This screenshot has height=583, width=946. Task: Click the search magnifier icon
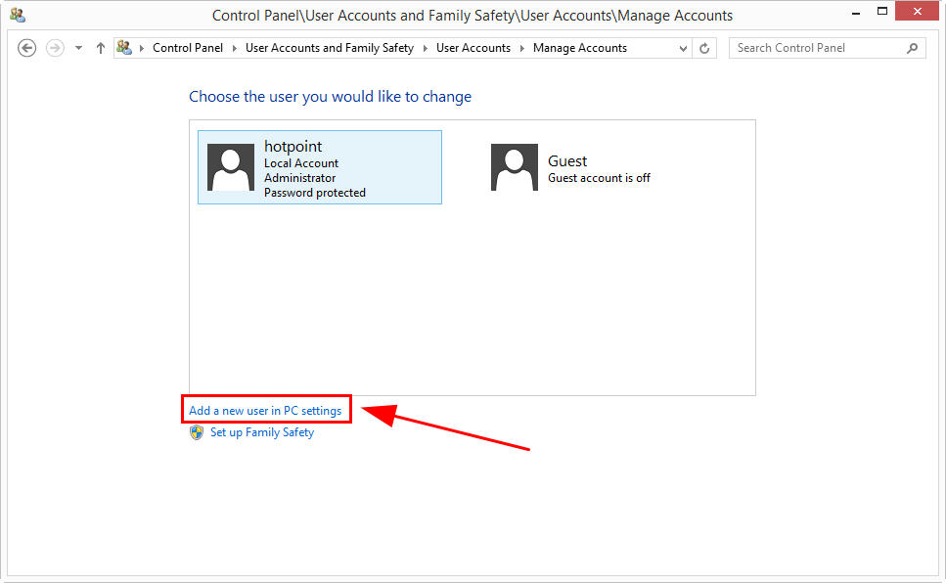912,48
